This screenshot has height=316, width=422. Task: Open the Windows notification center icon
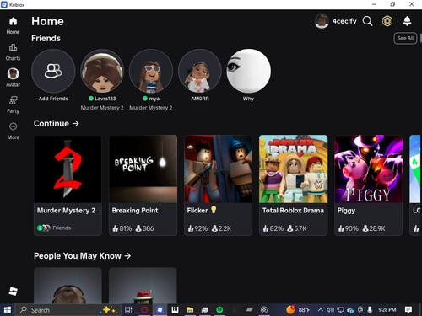408,310
